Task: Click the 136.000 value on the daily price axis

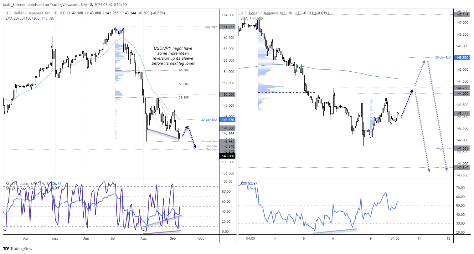Action: pos(228,173)
